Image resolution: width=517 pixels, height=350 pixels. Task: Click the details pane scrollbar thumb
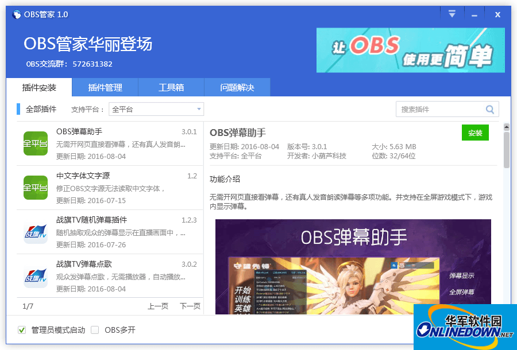click(x=507, y=150)
